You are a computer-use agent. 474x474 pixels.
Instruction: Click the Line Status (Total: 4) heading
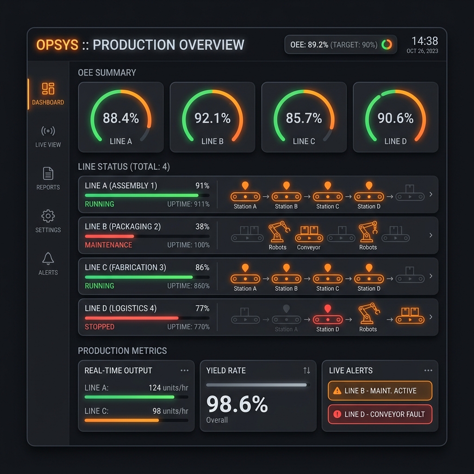tap(124, 167)
